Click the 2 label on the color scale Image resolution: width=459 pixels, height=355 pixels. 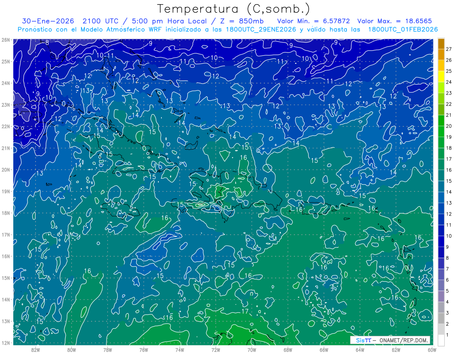447,324
